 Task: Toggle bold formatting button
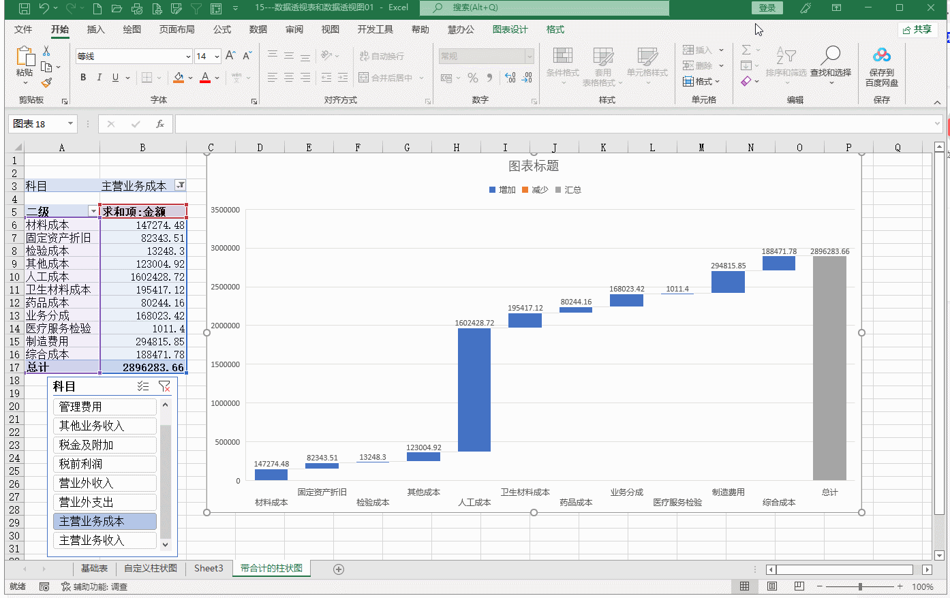[x=83, y=78]
